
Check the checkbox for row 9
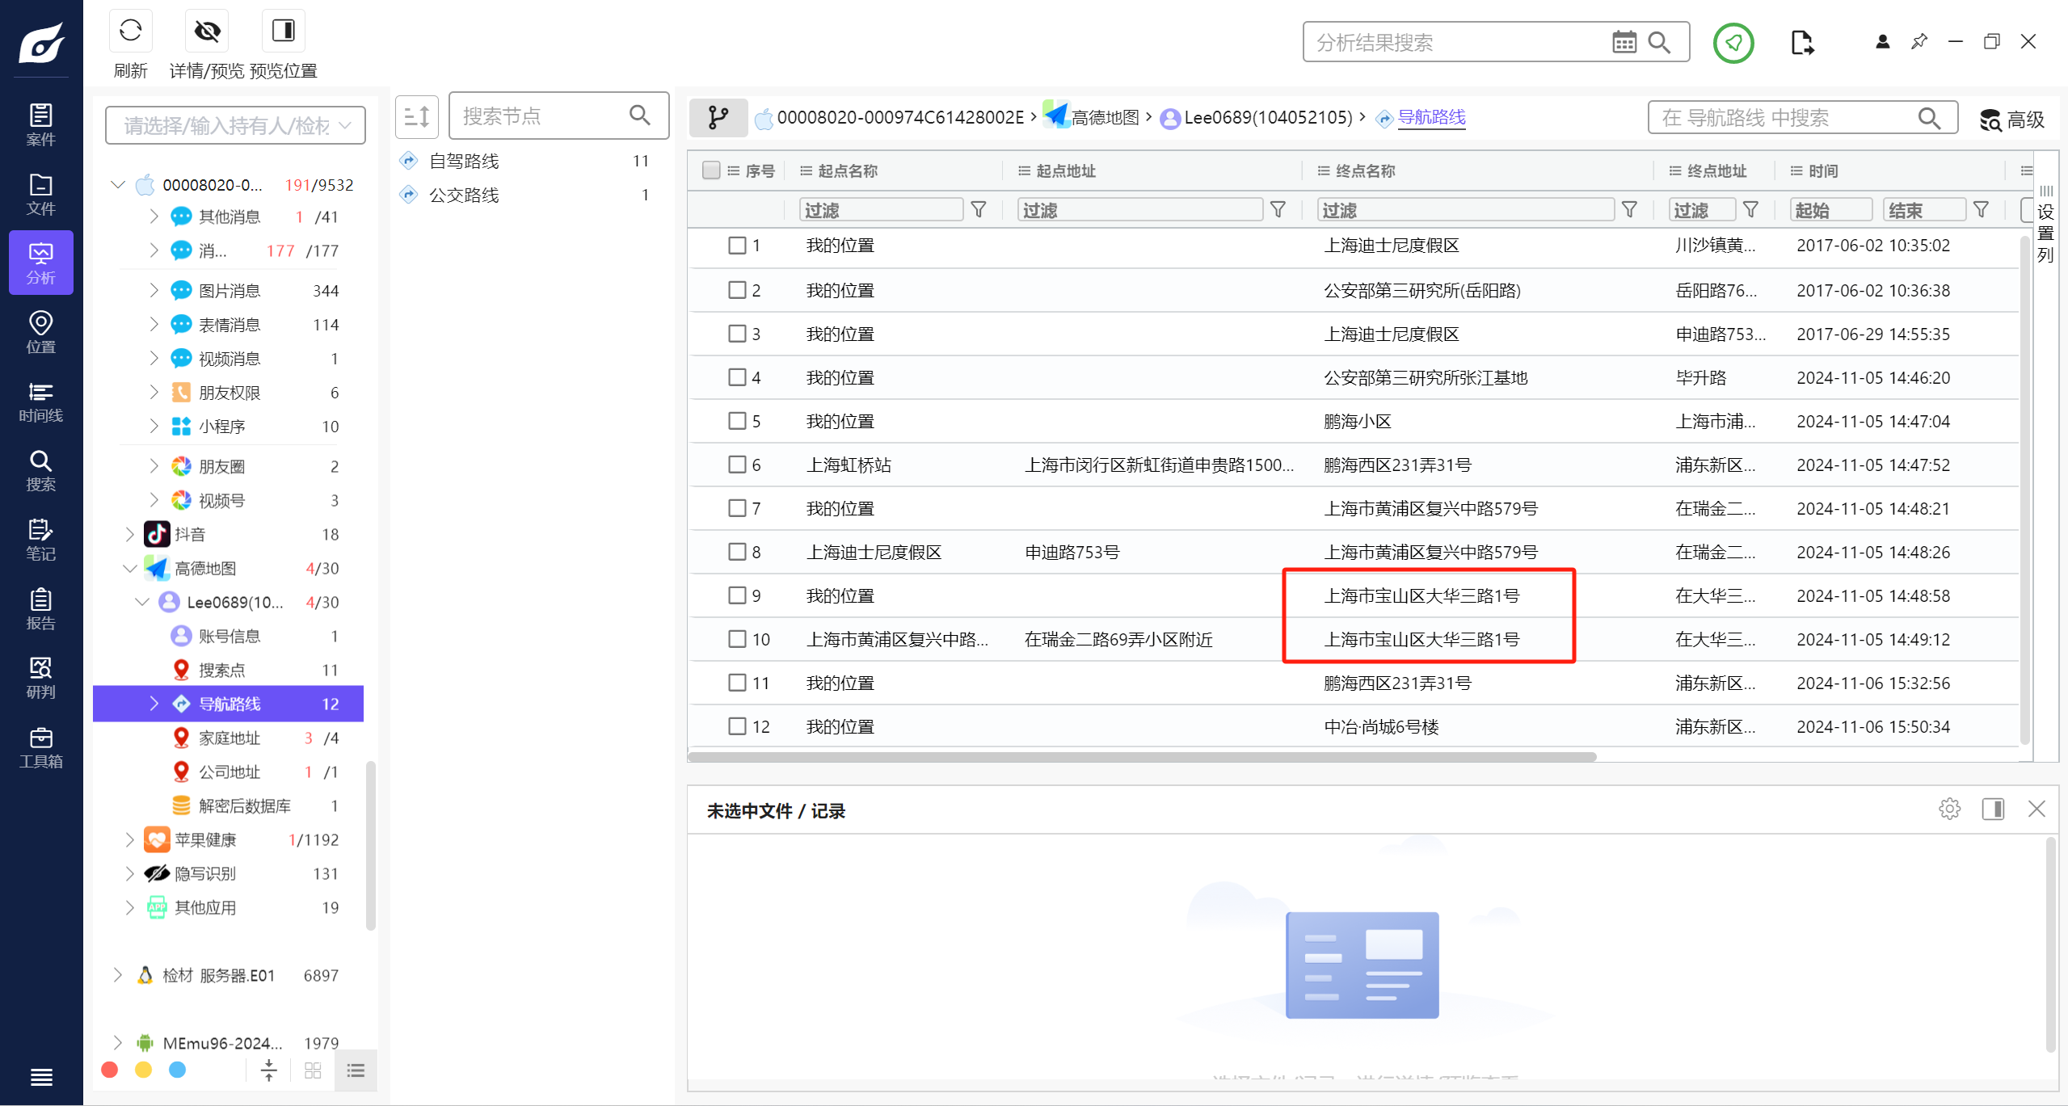point(736,595)
